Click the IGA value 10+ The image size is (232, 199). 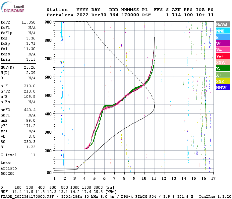pyautogui.click(x=200, y=15)
